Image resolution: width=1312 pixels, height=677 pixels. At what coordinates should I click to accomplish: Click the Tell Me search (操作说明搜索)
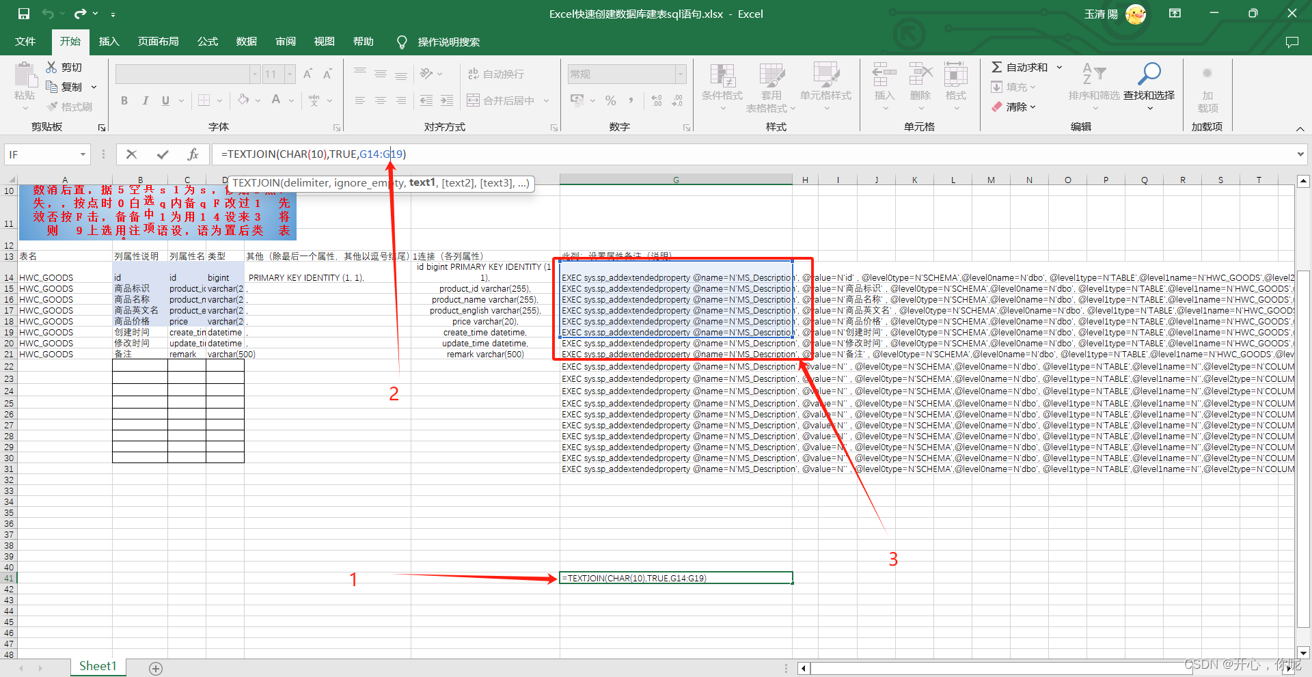[x=439, y=42]
